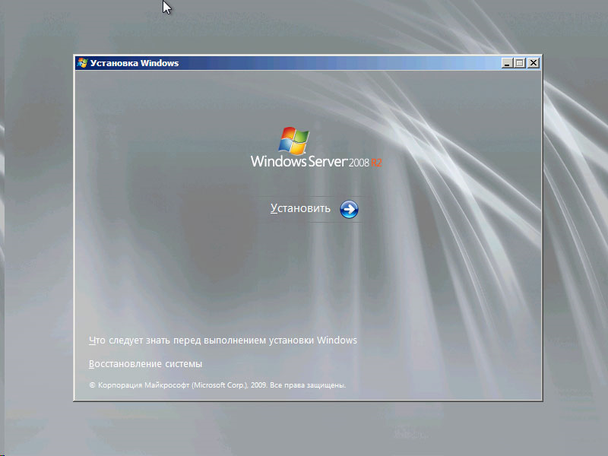Click the Windows Server 2008 R2 logo

pos(316,147)
